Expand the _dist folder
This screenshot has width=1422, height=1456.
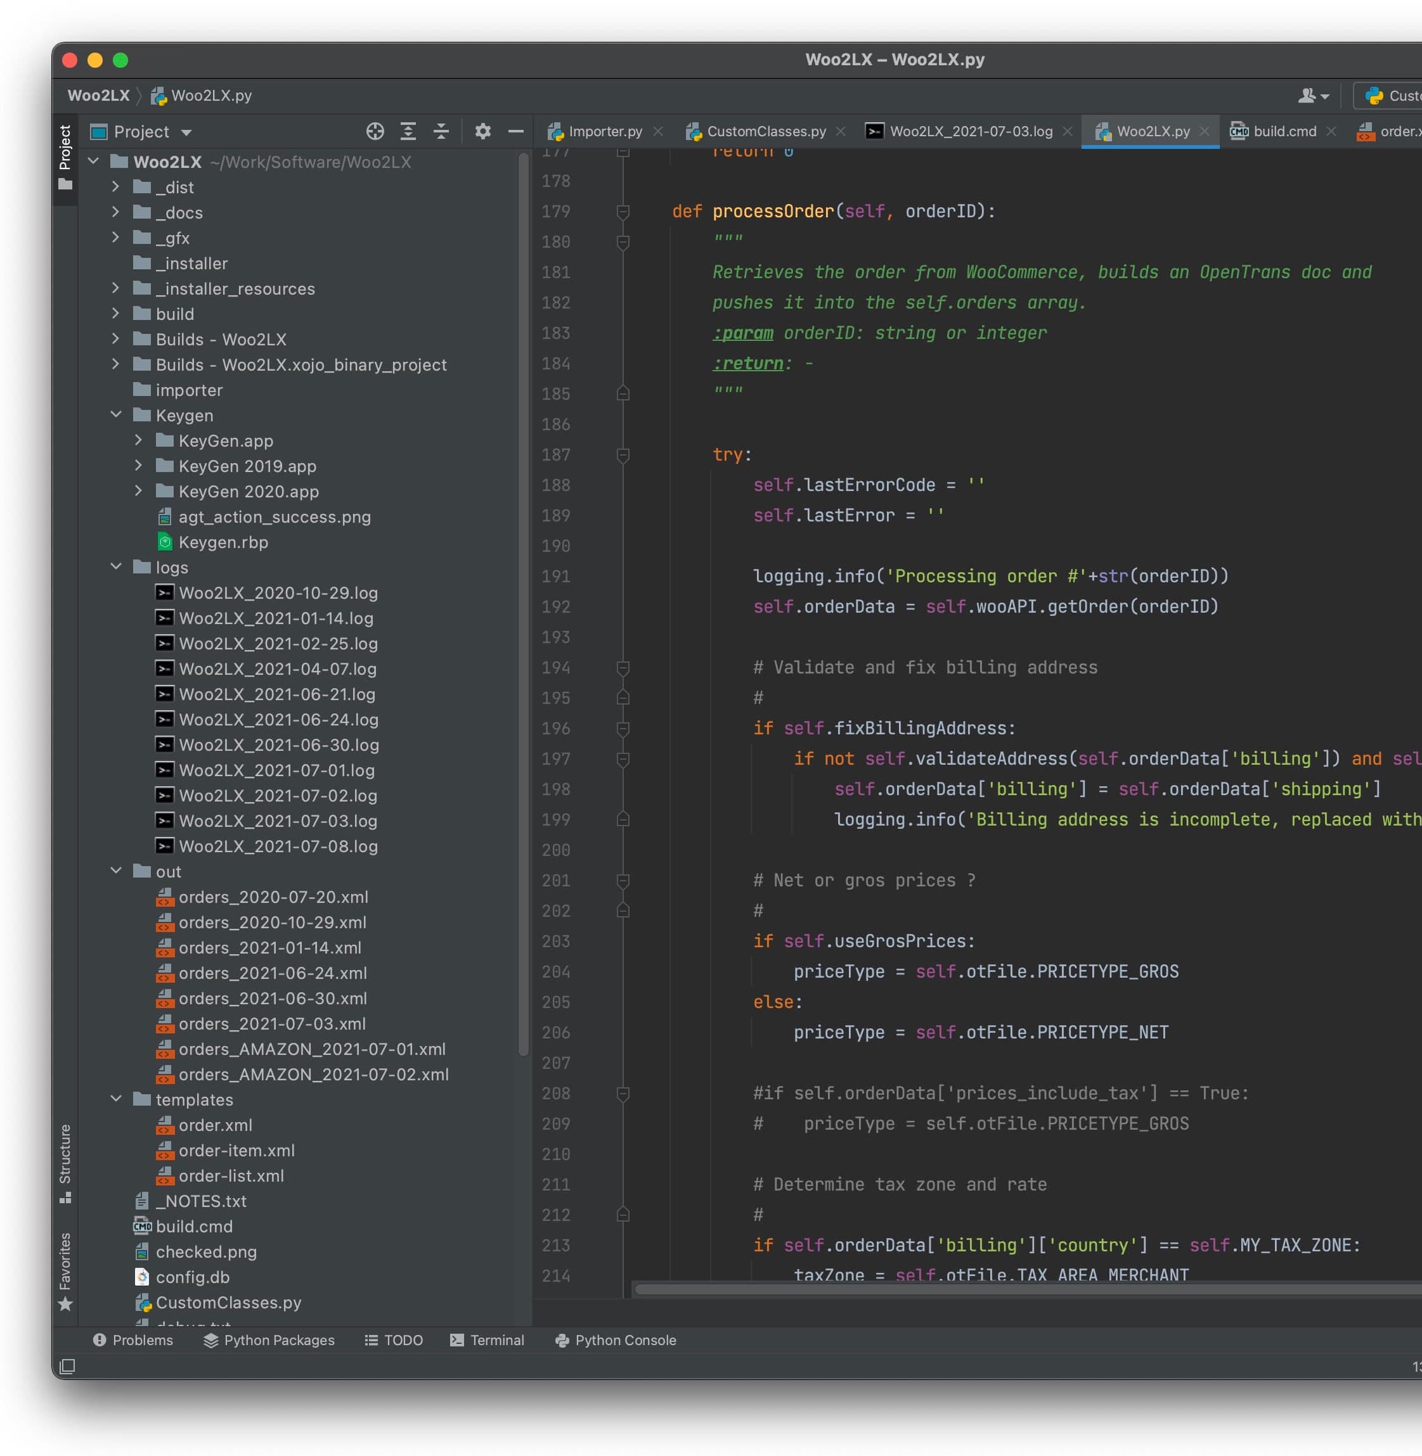click(116, 186)
